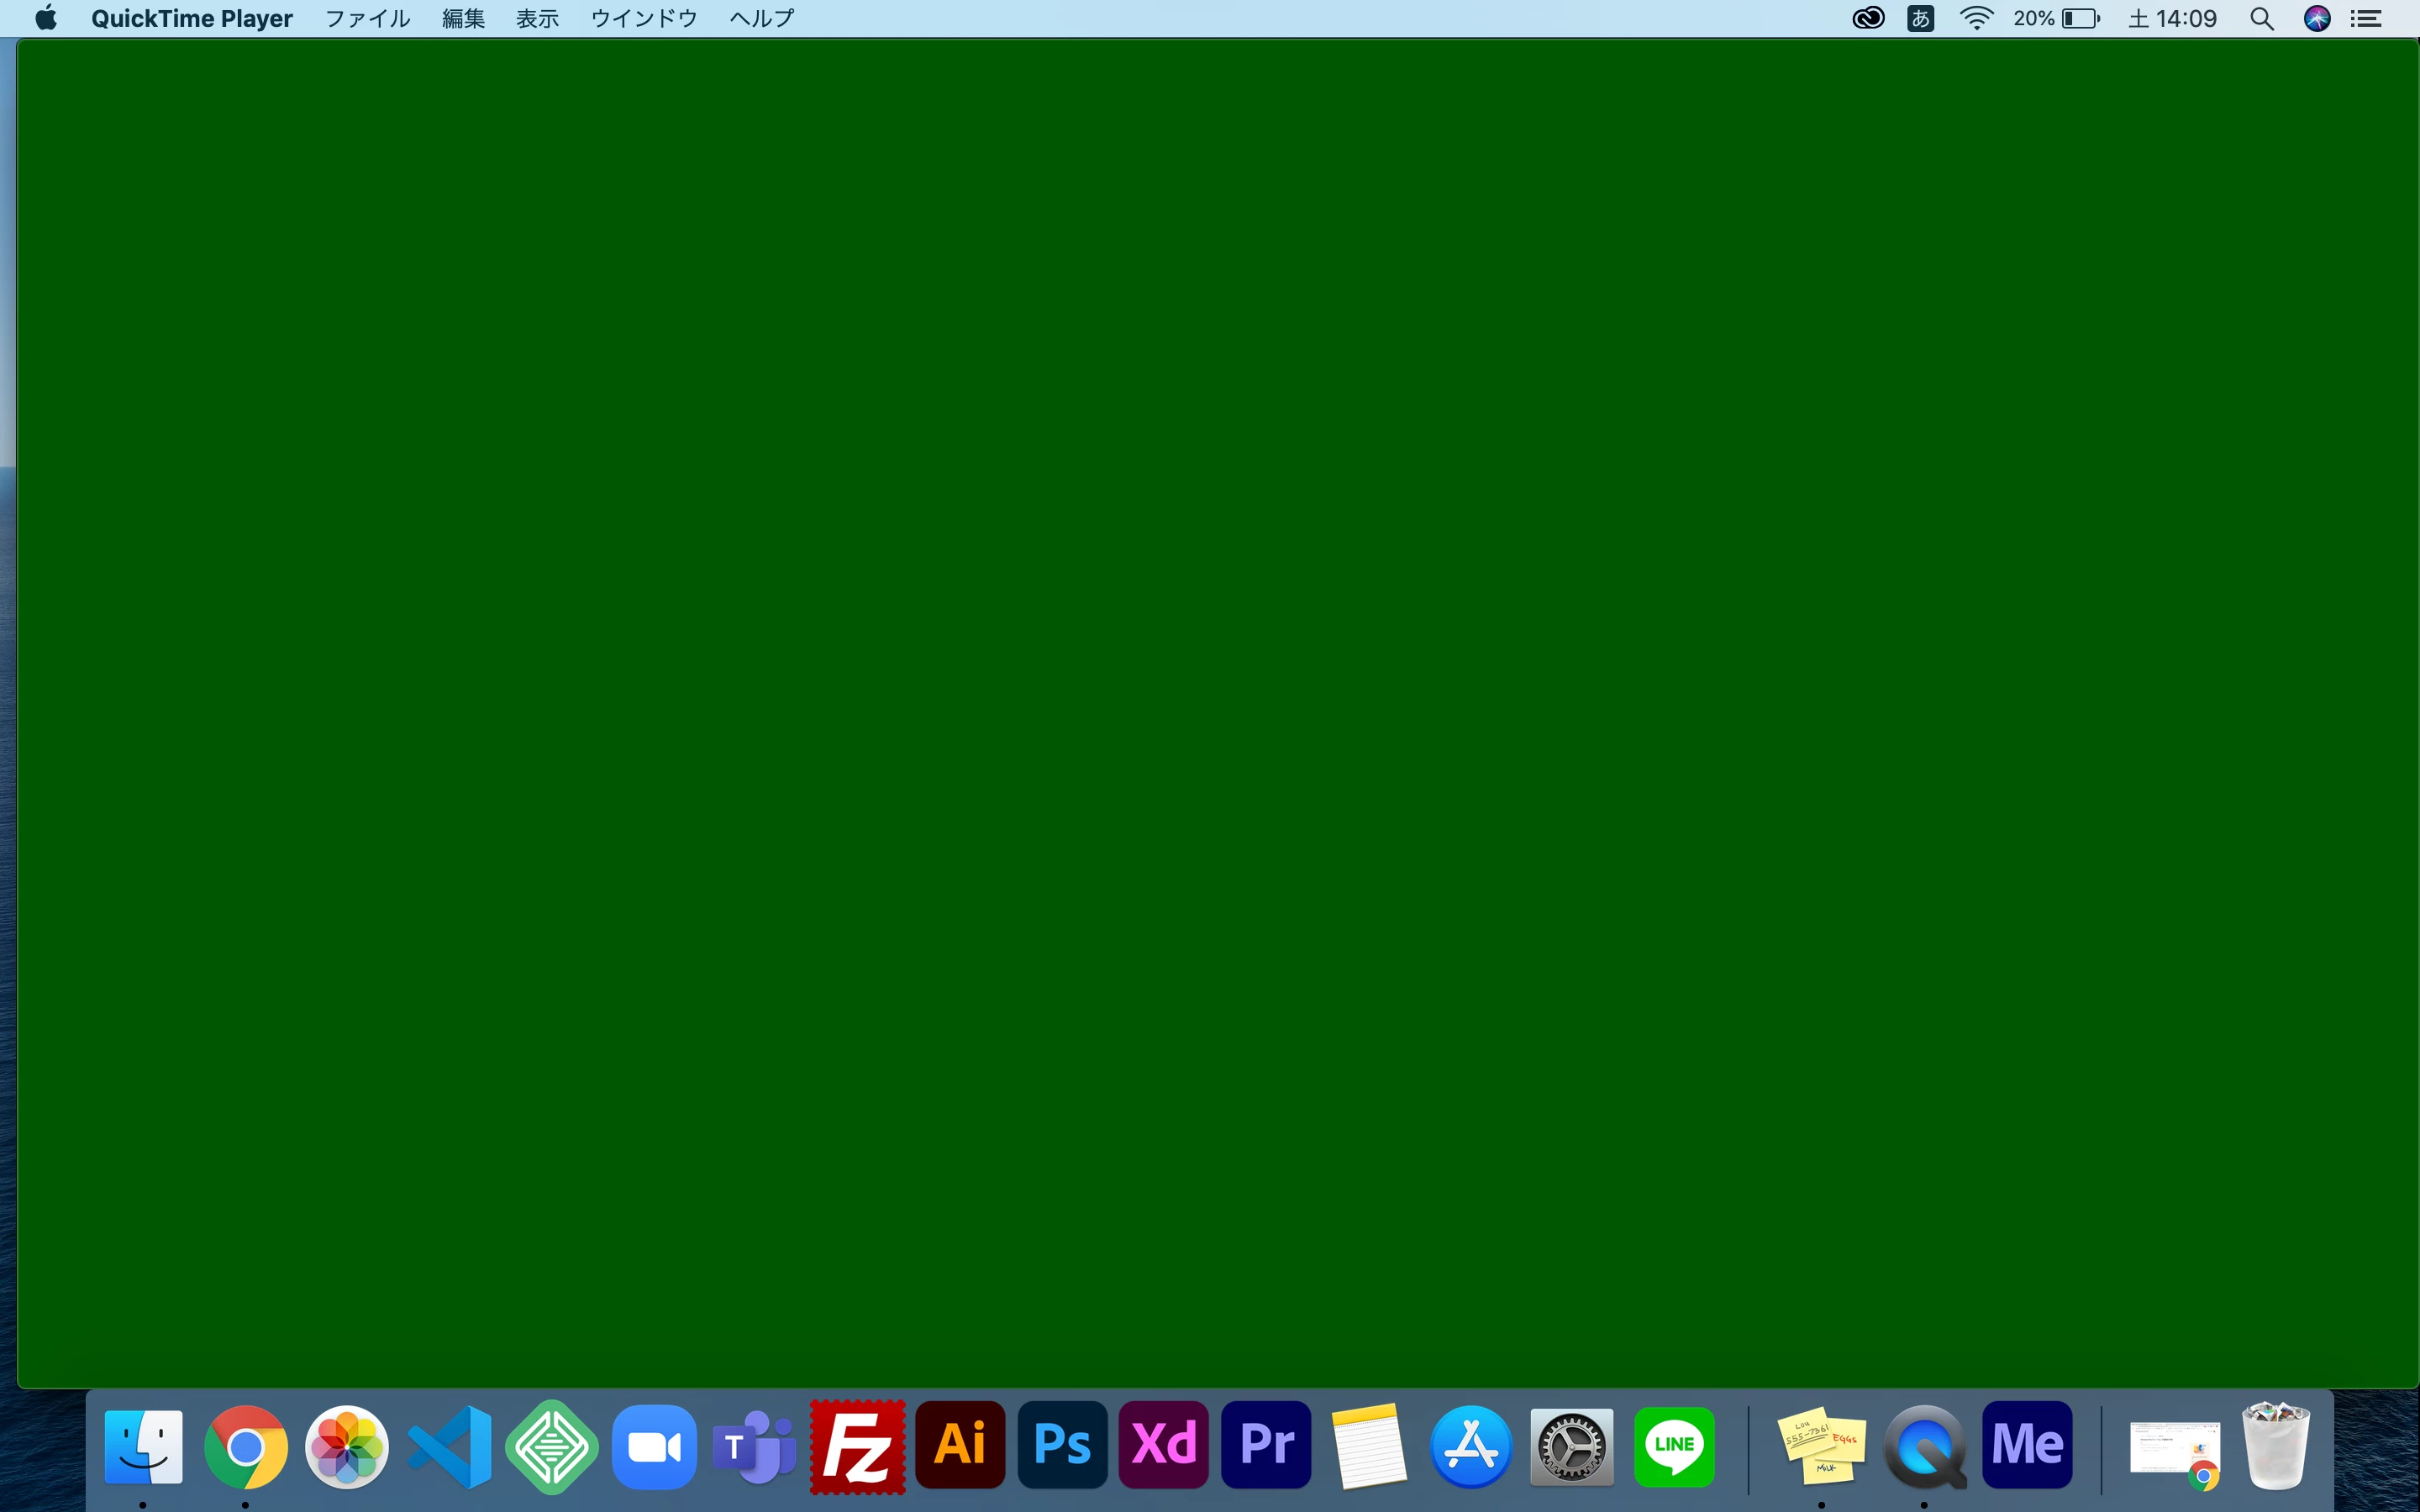Launch Zoom from the Dock
Screen dimensions: 2420x1512
click(654, 1446)
